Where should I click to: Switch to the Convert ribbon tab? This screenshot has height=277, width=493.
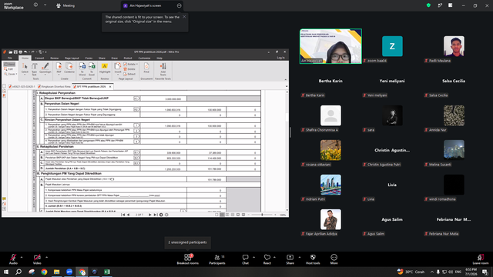(x=39, y=58)
